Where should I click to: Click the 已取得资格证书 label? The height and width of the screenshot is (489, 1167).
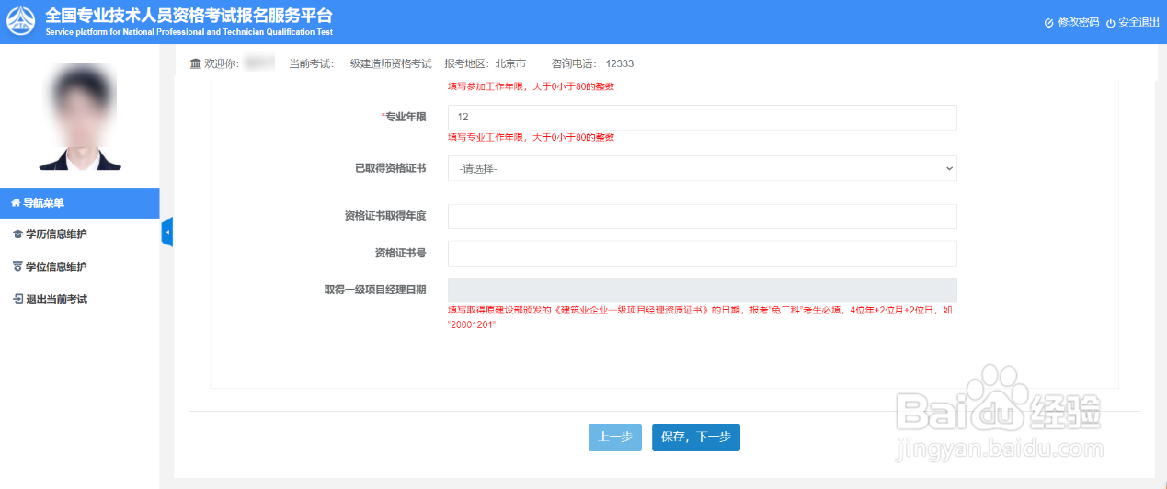pos(390,168)
